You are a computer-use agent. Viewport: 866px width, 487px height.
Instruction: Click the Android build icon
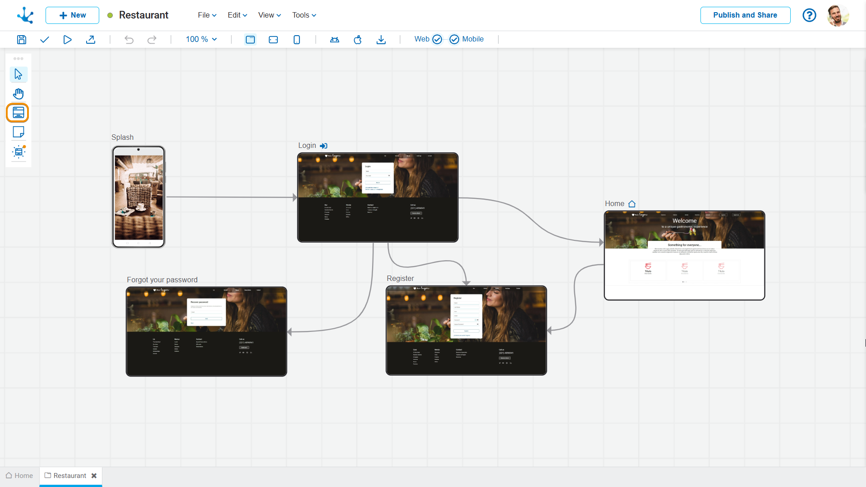click(334, 40)
